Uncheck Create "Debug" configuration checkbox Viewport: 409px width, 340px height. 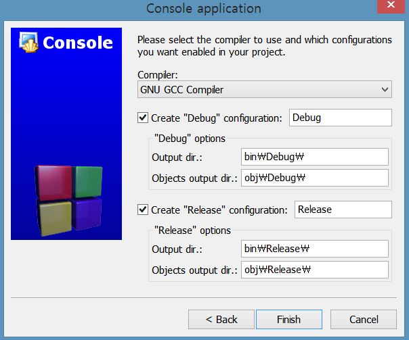(143, 118)
